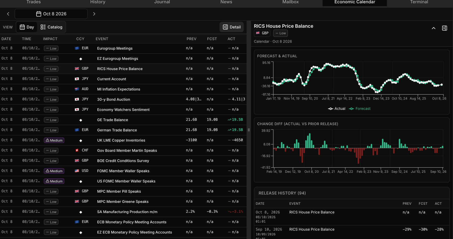The image size is (453, 239).
Task: Collapse the RICS House Price Balance header chevron
Action: pos(434,28)
